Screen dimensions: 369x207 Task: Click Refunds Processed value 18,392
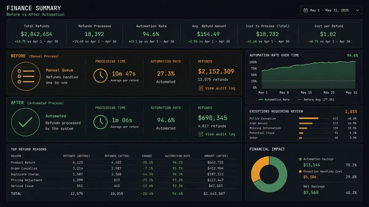click(x=94, y=34)
